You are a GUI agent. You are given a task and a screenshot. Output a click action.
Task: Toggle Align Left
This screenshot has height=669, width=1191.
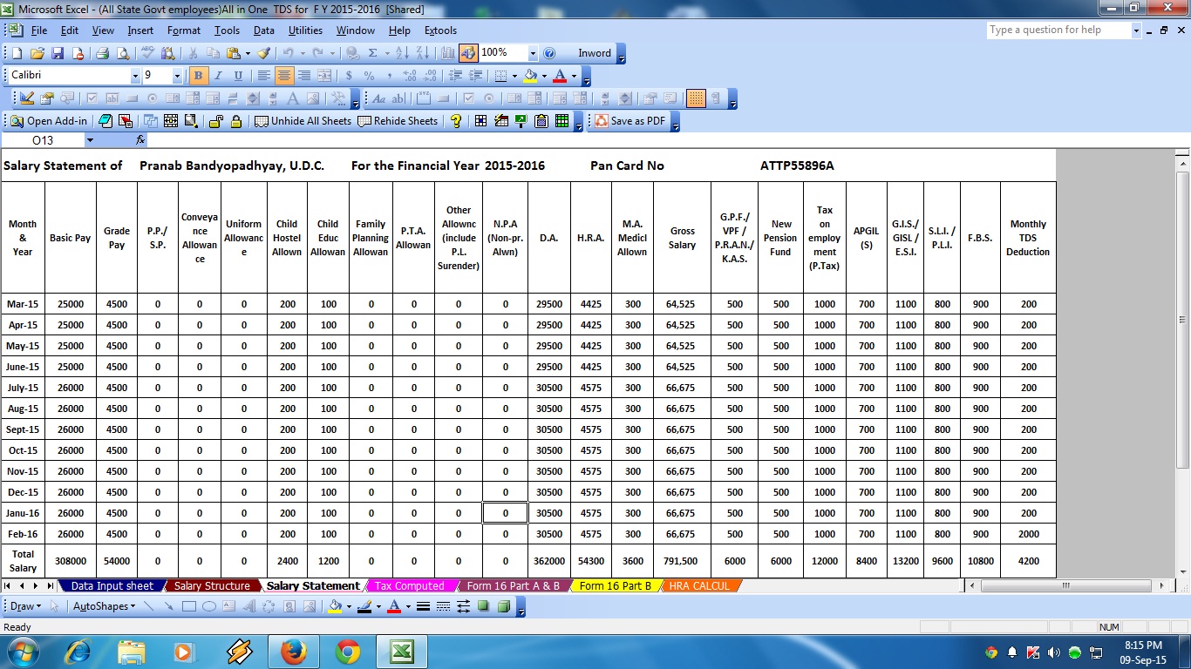[263, 76]
